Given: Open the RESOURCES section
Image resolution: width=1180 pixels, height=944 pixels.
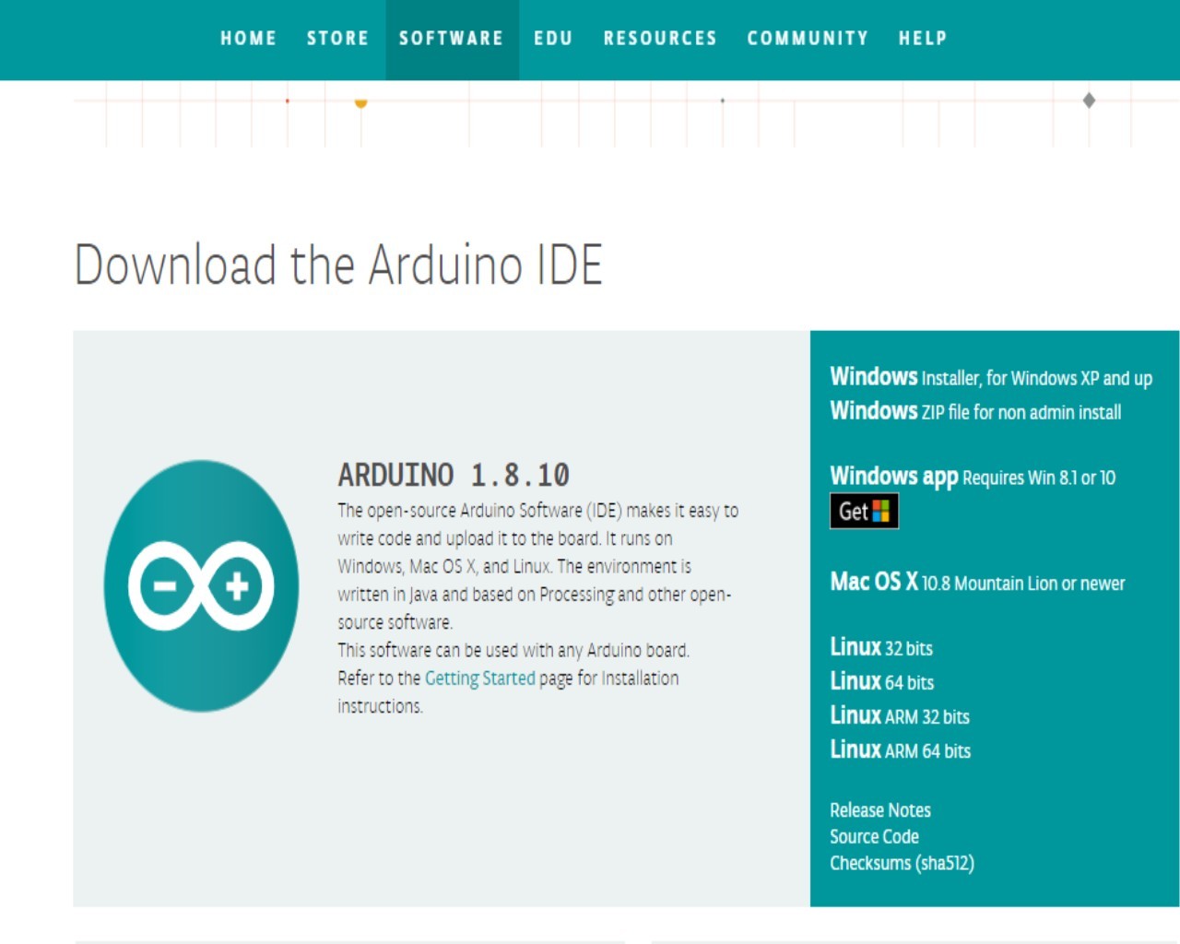Looking at the screenshot, I should click(660, 39).
